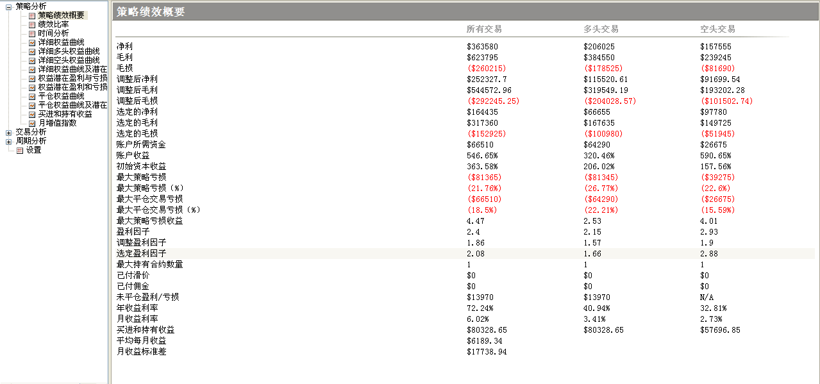This screenshot has width=820, height=384.
Task: Click the 多头交易 column header
Action: pyautogui.click(x=601, y=29)
